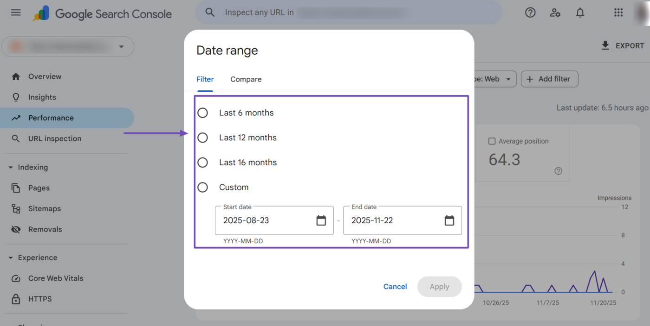Open the navigation hamburger menu
This screenshot has width=650, height=326.
(x=15, y=13)
